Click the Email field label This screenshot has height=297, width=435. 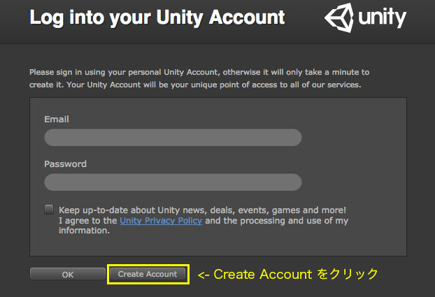click(x=57, y=119)
